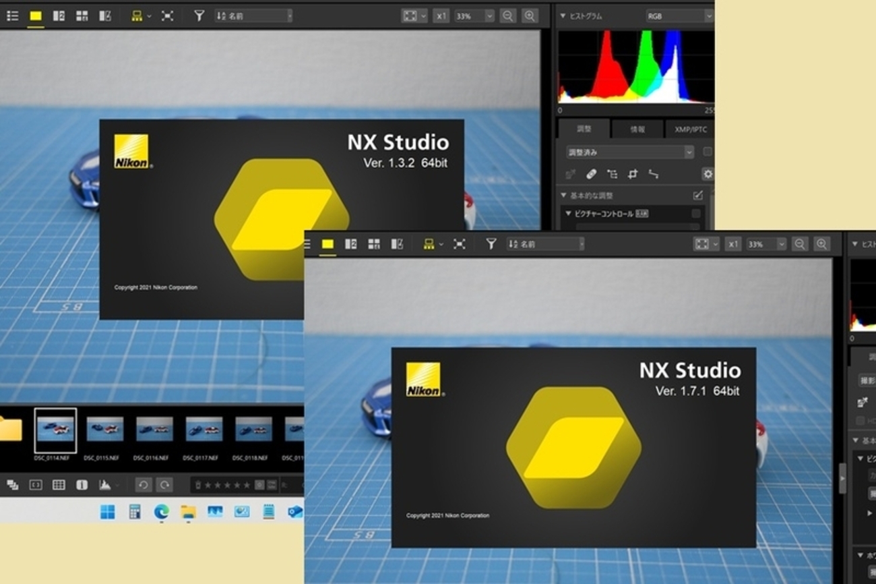Open before/after comparison in Ver. 1.3.2 window
876x584 pixels.
click(x=104, y=16)
